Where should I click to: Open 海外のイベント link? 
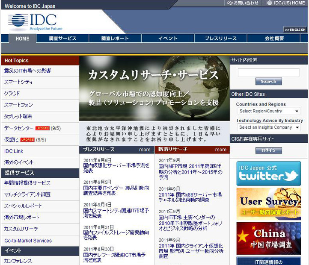(x=19, y=162)
